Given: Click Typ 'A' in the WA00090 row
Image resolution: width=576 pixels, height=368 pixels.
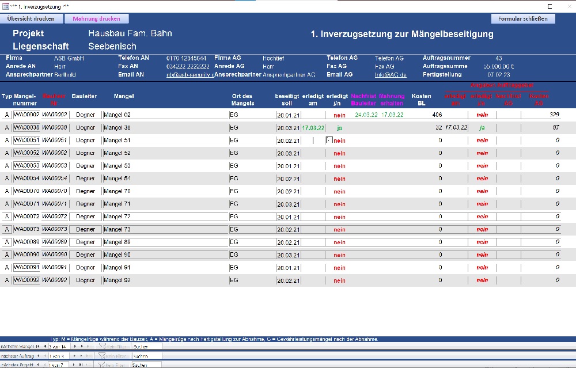Looking at the screenshot, I should tap(6, 255).
